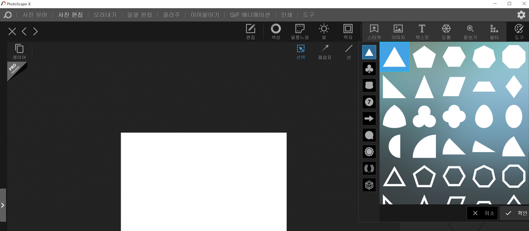This screenshot has height=231, width=529.
Task: Go to previous photo with left chevron
Action: tap(24, 32)
